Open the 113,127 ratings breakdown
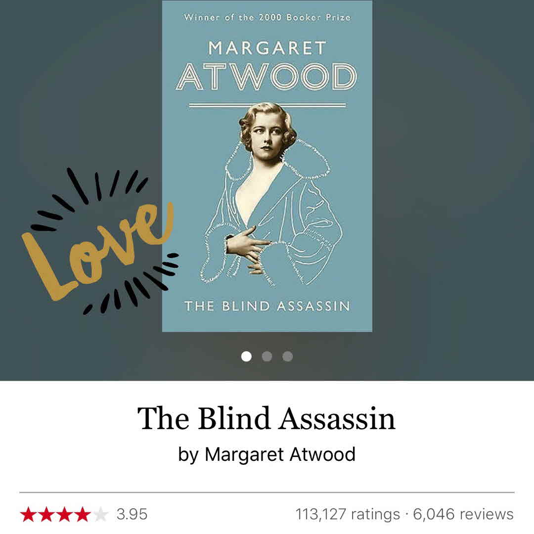 (348, 514)
